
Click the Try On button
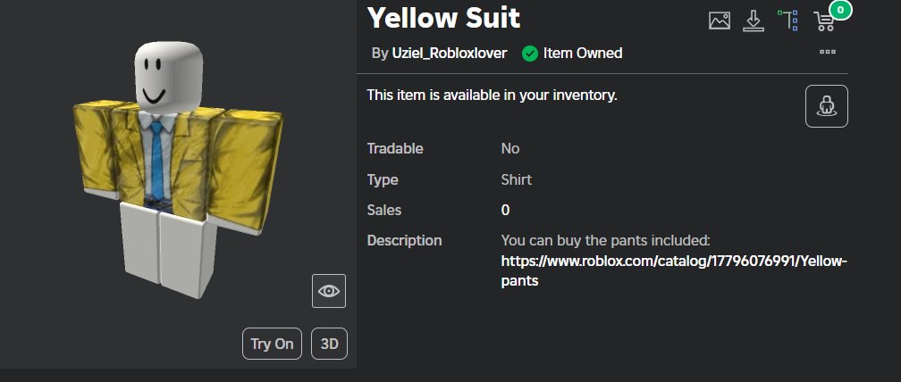pyautogui.click(x=272, y=344)
